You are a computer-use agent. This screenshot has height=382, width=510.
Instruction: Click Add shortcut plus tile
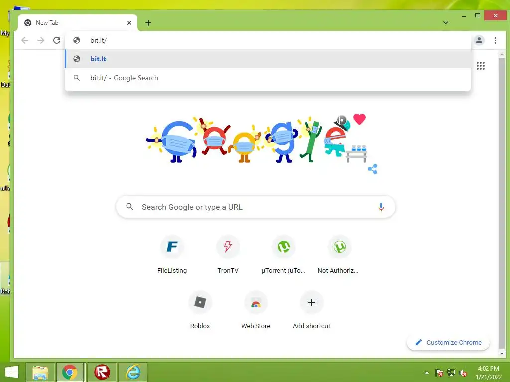pyautogui.click(x=312, y=310)
